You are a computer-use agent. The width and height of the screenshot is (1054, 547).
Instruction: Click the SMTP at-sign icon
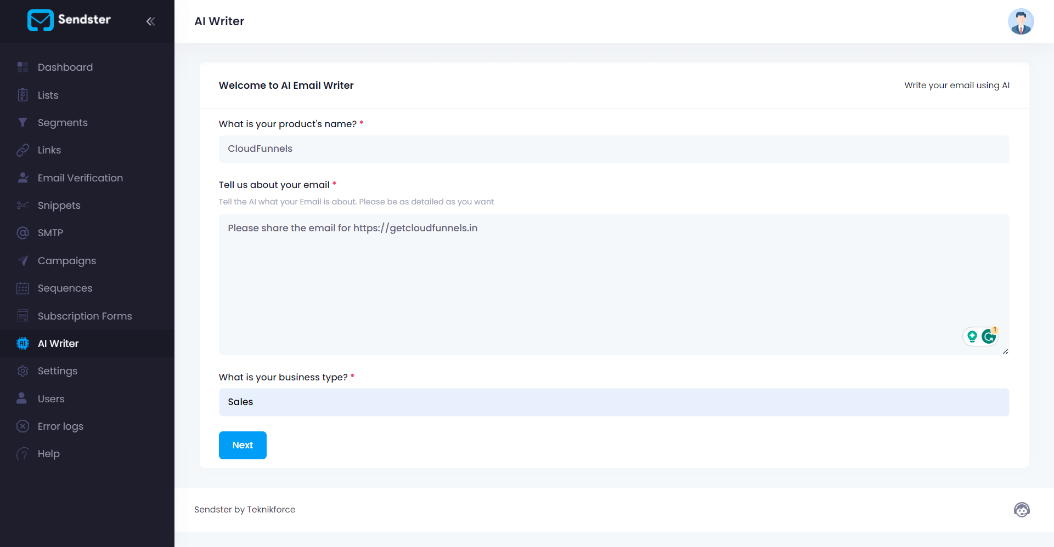pos(22,233)
